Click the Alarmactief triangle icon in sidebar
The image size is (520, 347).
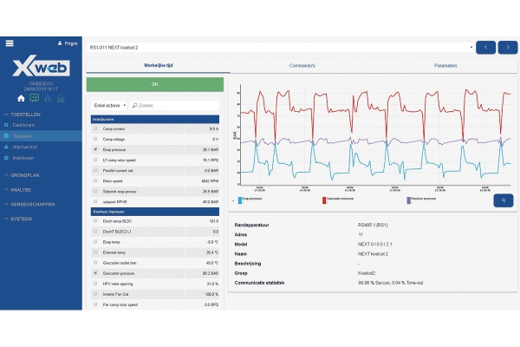(6, 147)
